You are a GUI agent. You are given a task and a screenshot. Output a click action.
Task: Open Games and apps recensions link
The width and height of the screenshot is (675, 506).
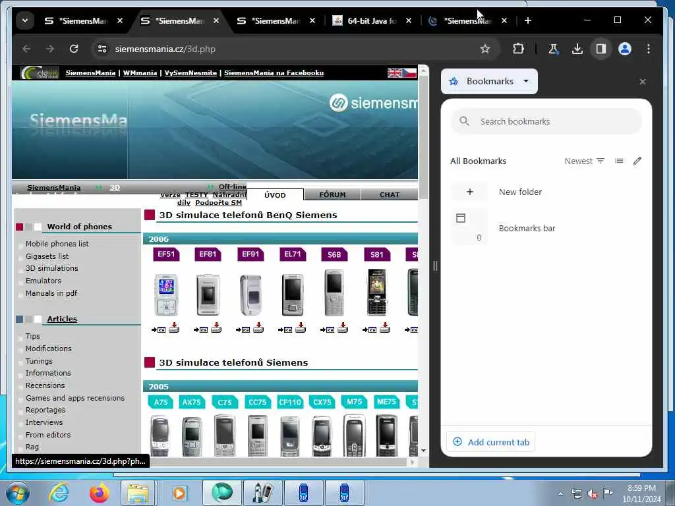pos(75,398)
